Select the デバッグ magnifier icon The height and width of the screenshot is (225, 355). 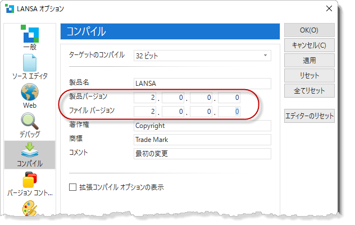tap(30, 121)
